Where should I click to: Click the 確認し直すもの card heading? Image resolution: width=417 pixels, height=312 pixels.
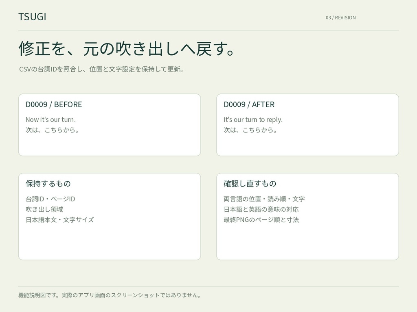pos(250,184)
